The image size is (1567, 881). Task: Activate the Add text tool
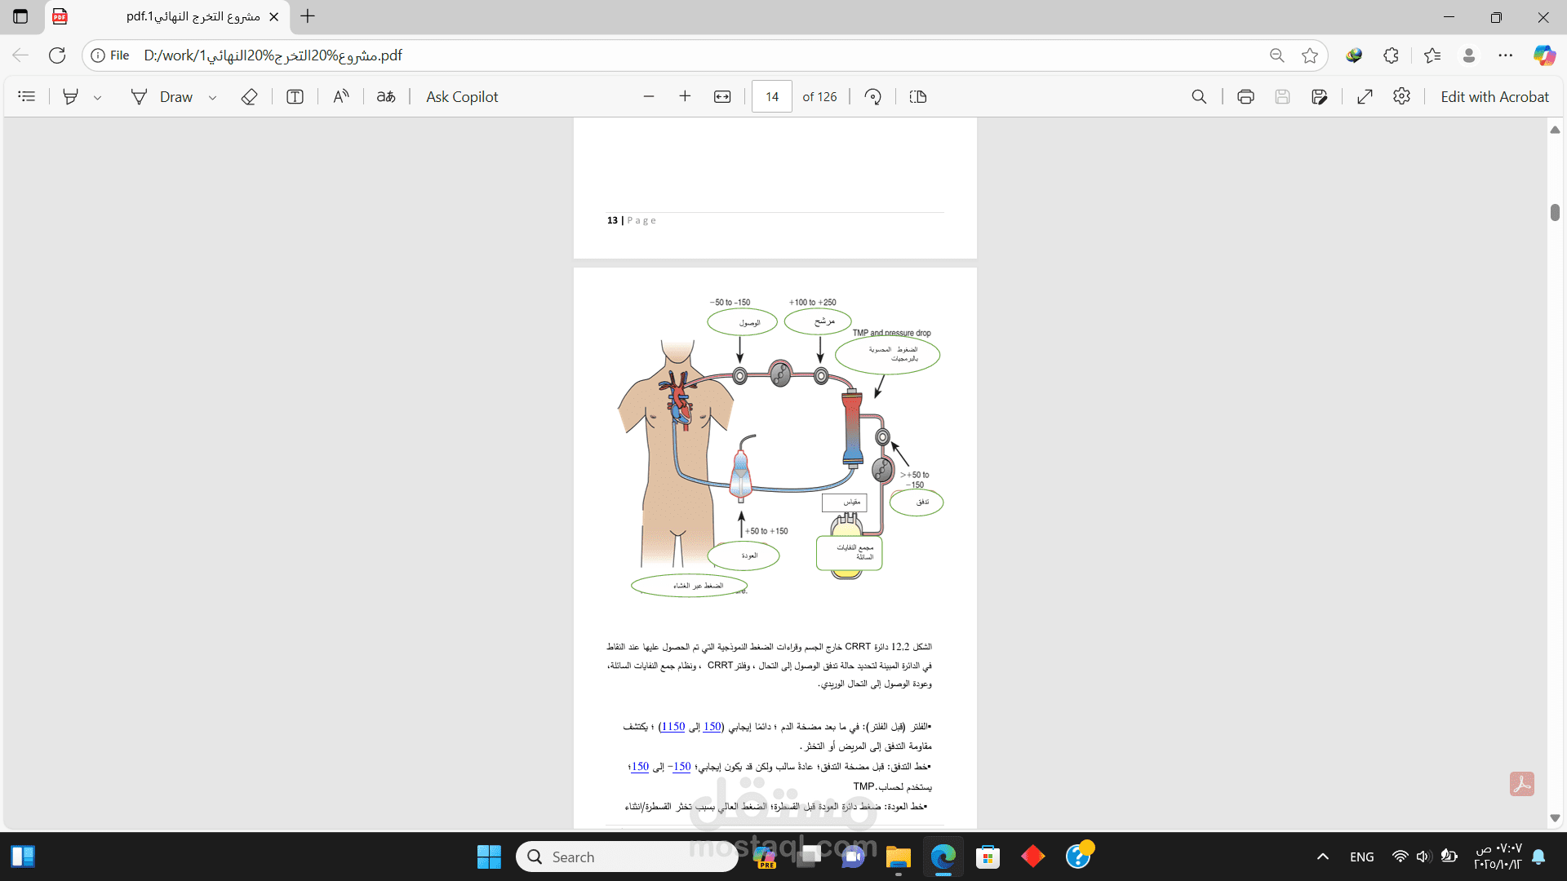[294, 96]
